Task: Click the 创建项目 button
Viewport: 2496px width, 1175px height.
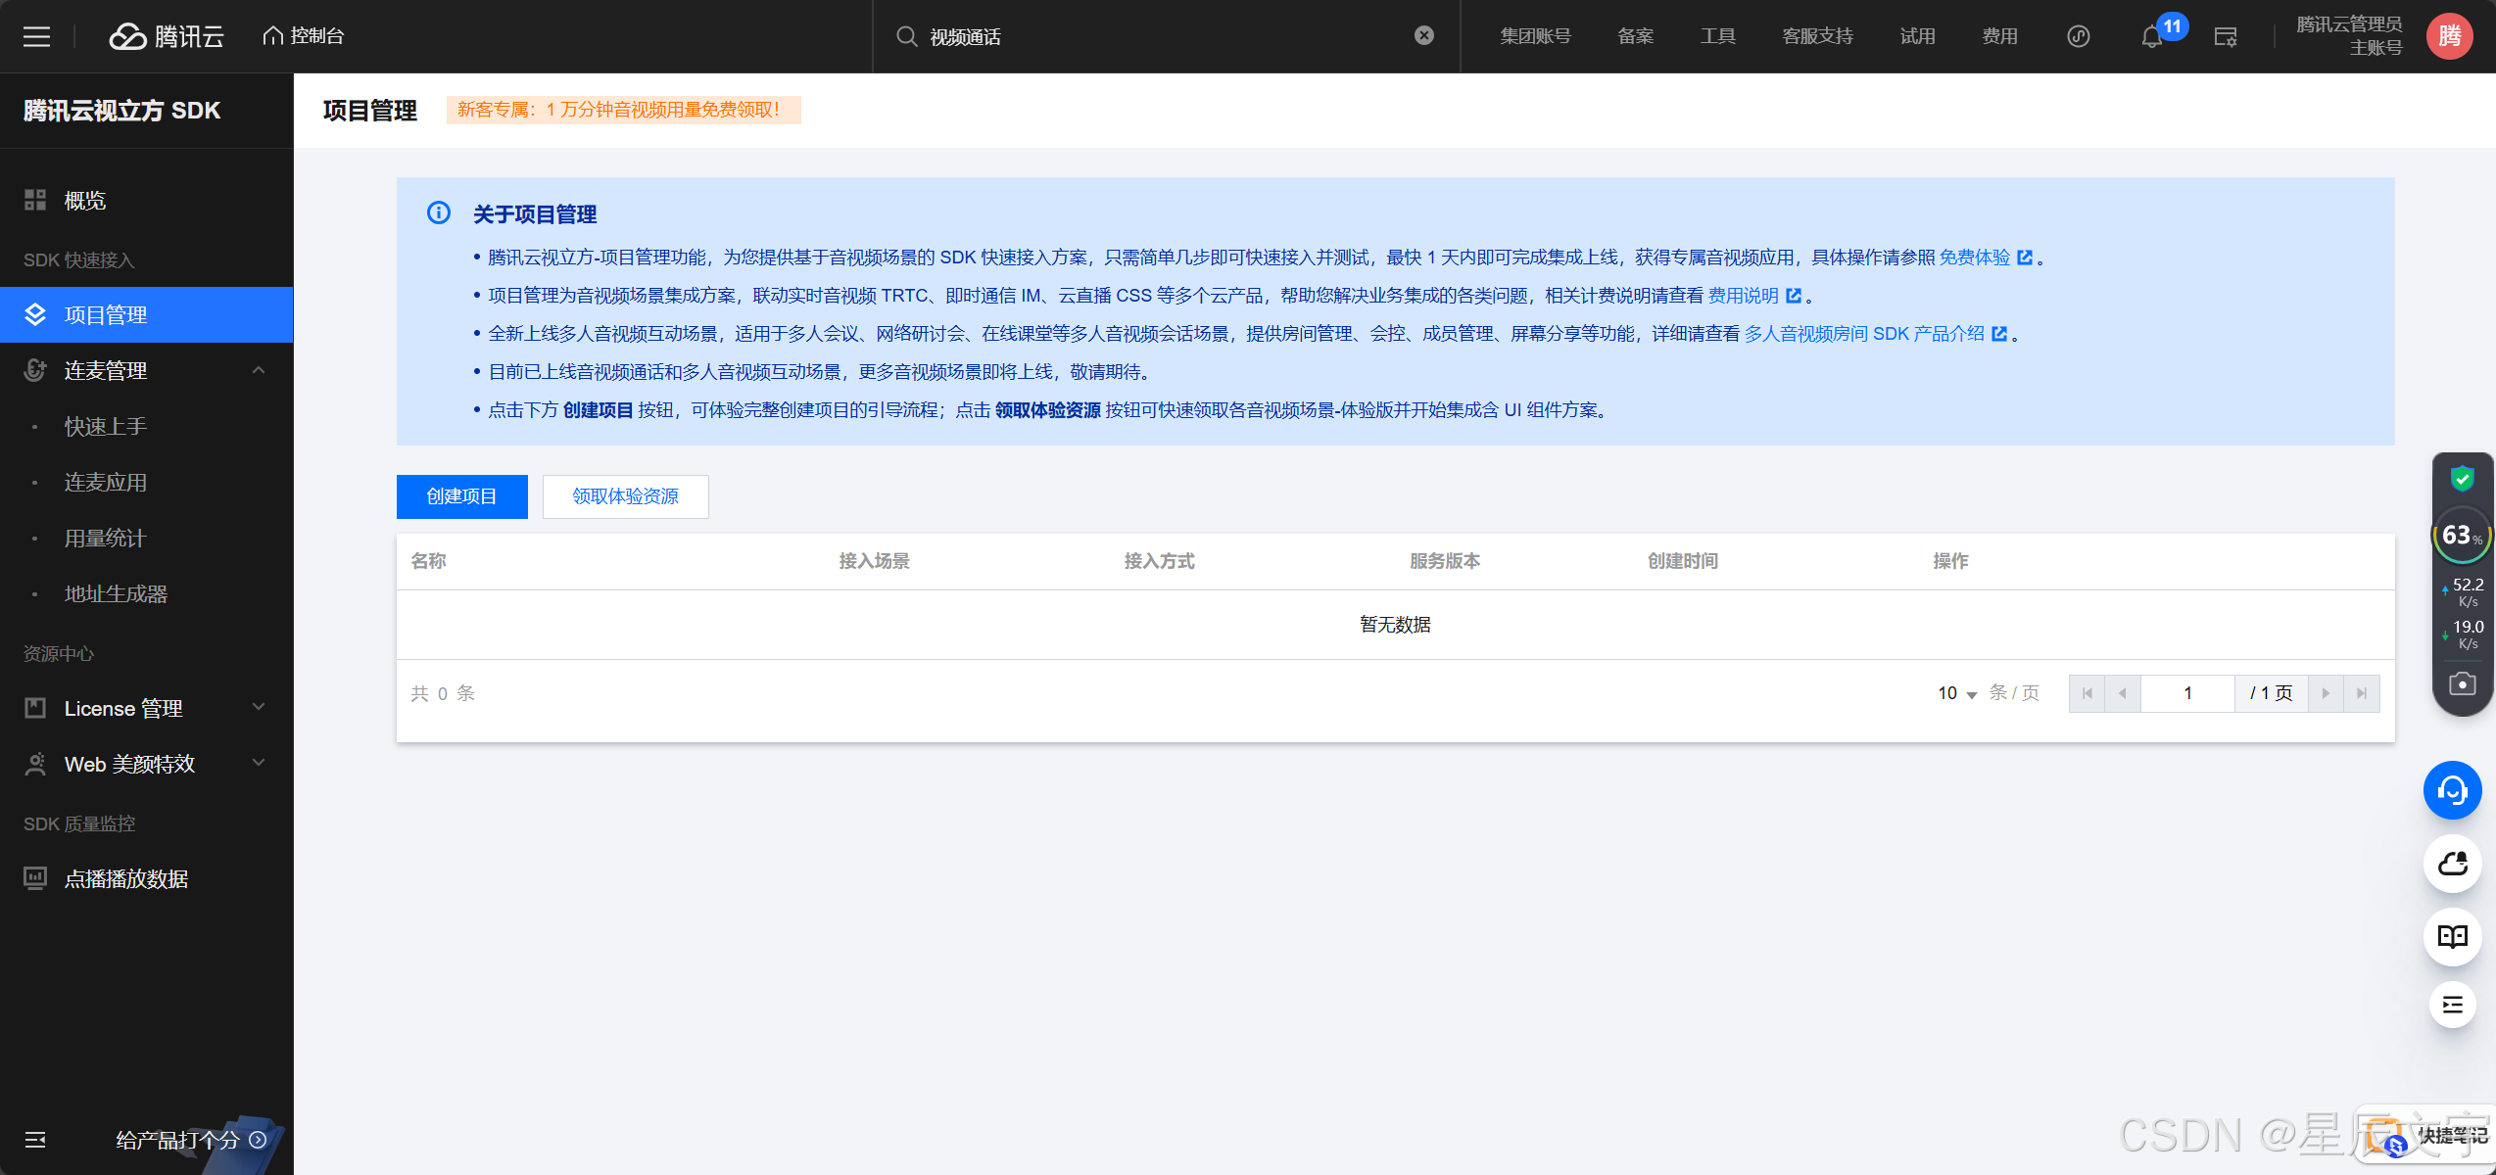Action: (461, 496)
